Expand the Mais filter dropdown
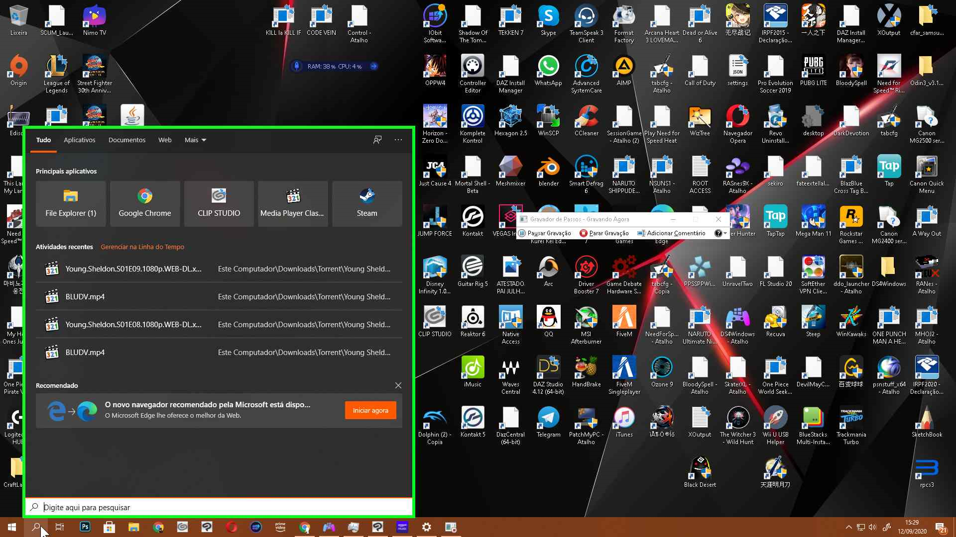 (195, 140)
